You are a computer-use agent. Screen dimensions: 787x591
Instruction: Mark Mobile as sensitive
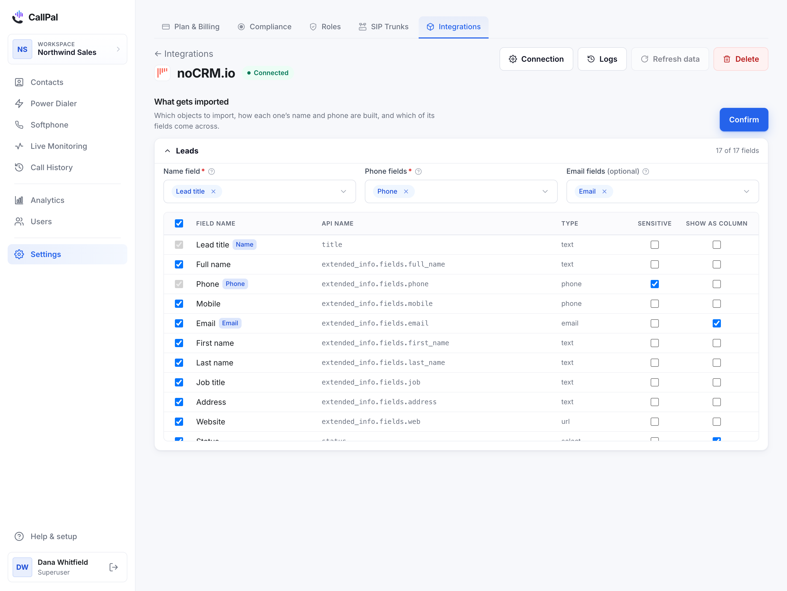[655, 304]
